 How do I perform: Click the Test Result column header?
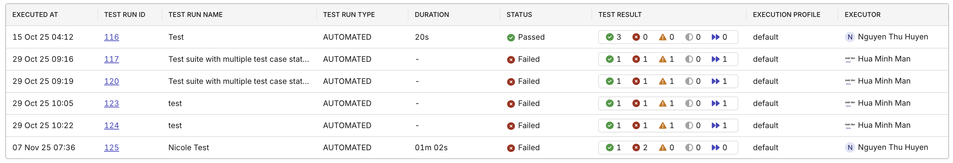coord(620,15)
